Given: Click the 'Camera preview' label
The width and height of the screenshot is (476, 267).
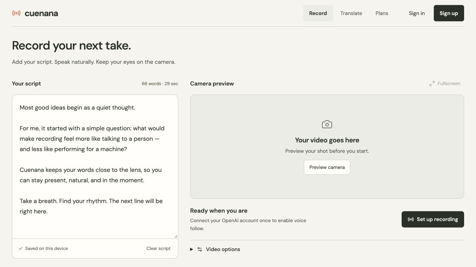Looking at the screenshot, I should (212, 83).
